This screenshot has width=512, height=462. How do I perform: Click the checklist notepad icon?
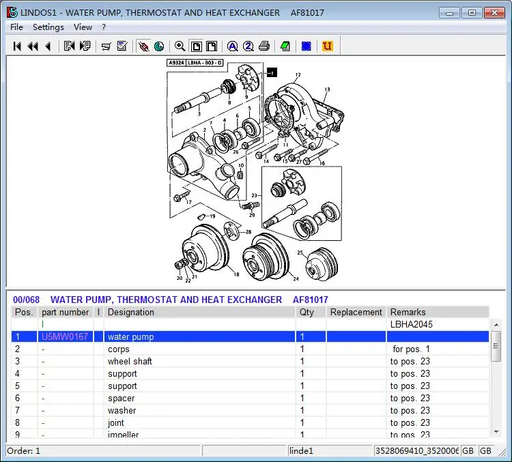pyautogui.click(x=122, y=46)
